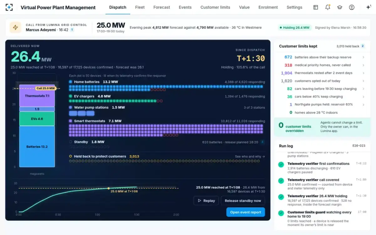
Task: Click the EV chargers green legend square
Action: 70,96
